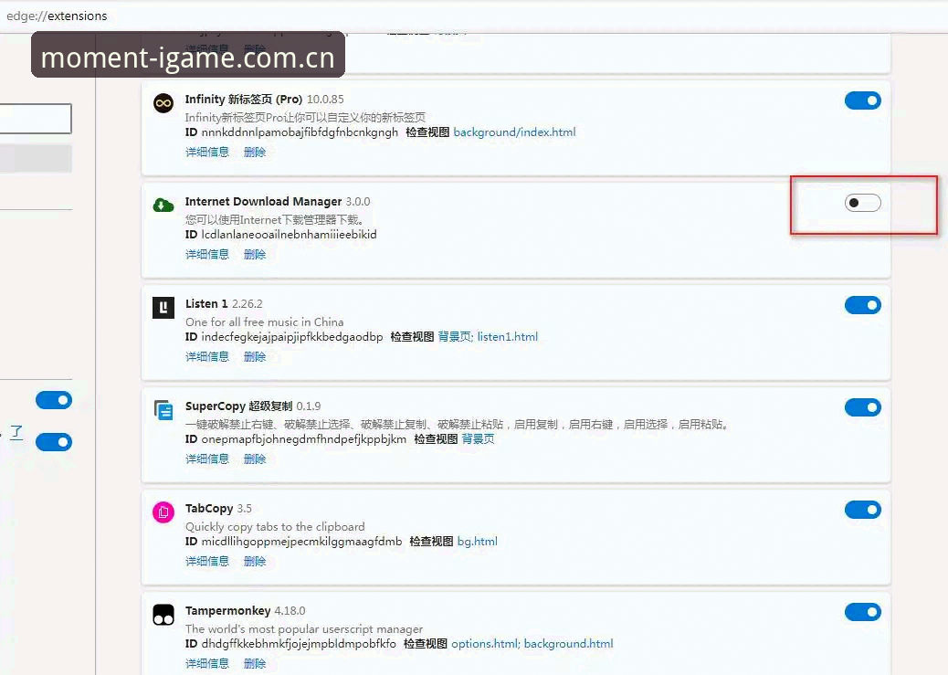Image resolution: width=948 pixels, height=675 pixels.
Task: Click the search box in left sidebar
Action: coord(35,119)
